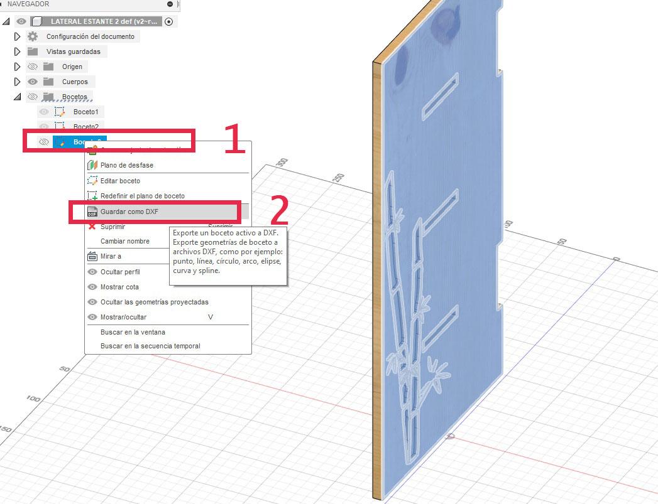Select the LATERAL ESTANTE 2 def root name
The image size is (658, 504).
[x=104, y=21]
